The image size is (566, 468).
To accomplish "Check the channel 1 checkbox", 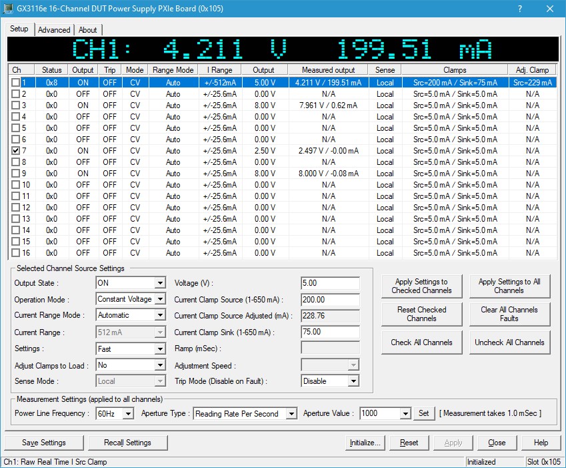I will click(16, 83).
